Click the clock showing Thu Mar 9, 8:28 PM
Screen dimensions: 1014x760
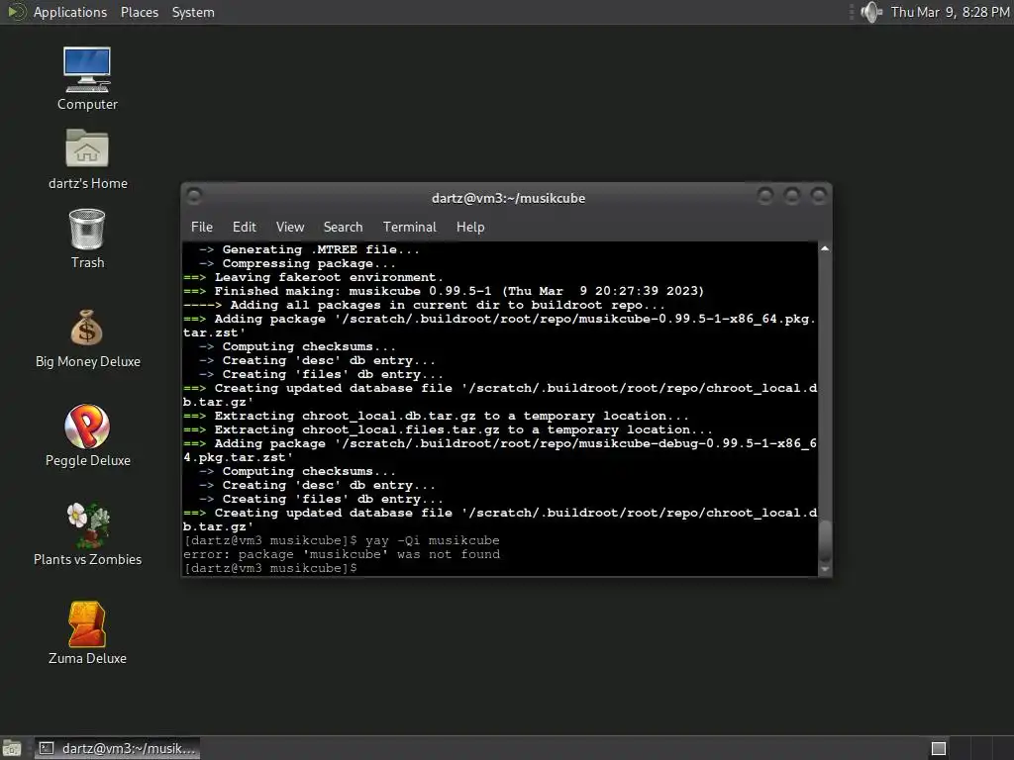tap(950, 12)
